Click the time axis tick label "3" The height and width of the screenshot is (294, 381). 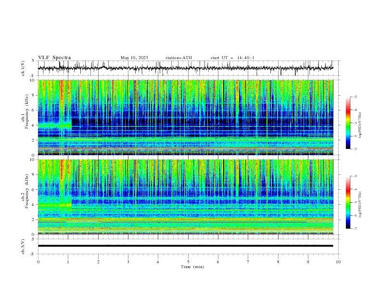pyautogui.click(x=128, y=262)
